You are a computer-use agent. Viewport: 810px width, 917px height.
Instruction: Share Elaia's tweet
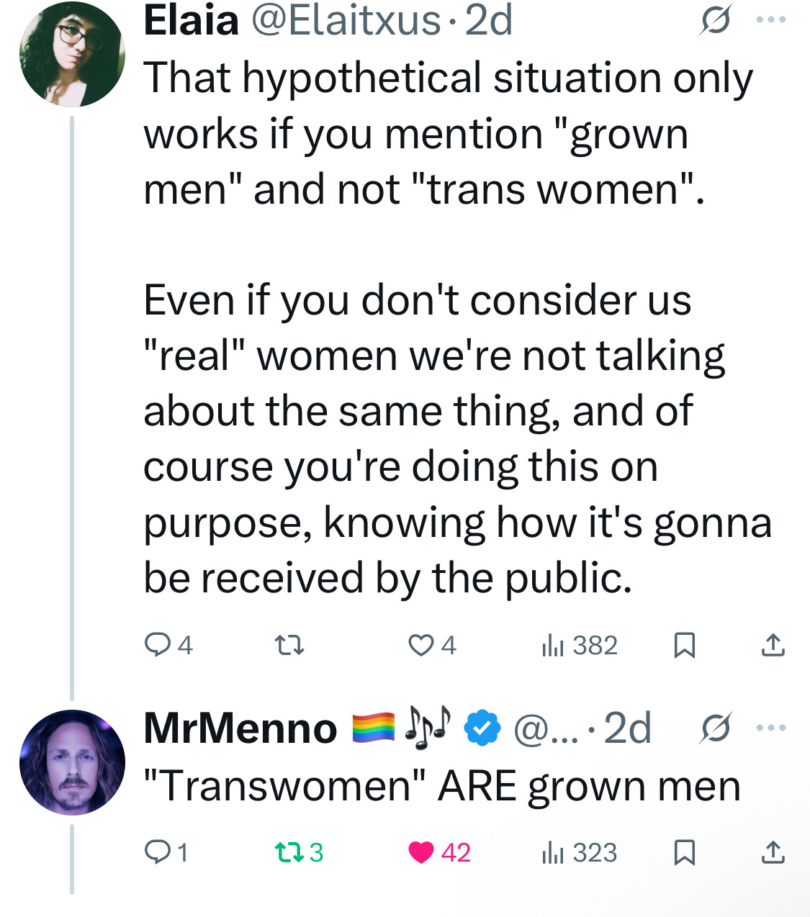tap(773, 645)
